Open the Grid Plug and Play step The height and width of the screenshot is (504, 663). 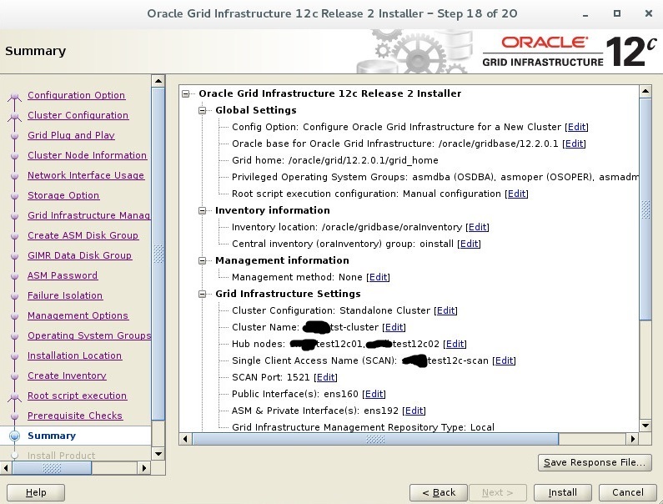coord(71,135)
